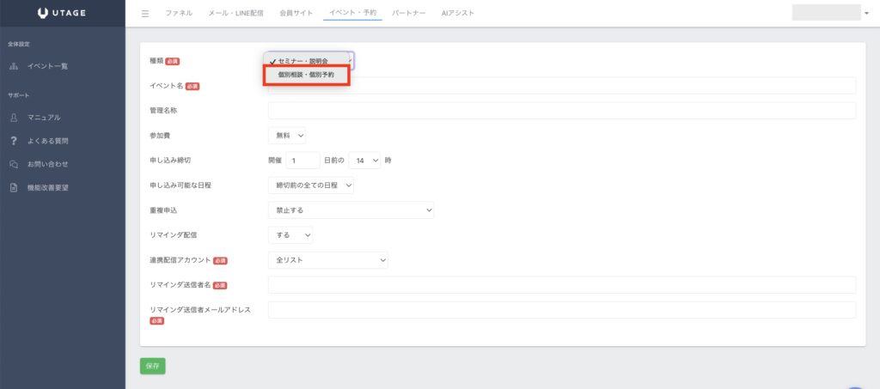Image resolution: width=880 pixels, height=389 pixels.
Task: Open the ファネル tab
Action: coord(179,13)
